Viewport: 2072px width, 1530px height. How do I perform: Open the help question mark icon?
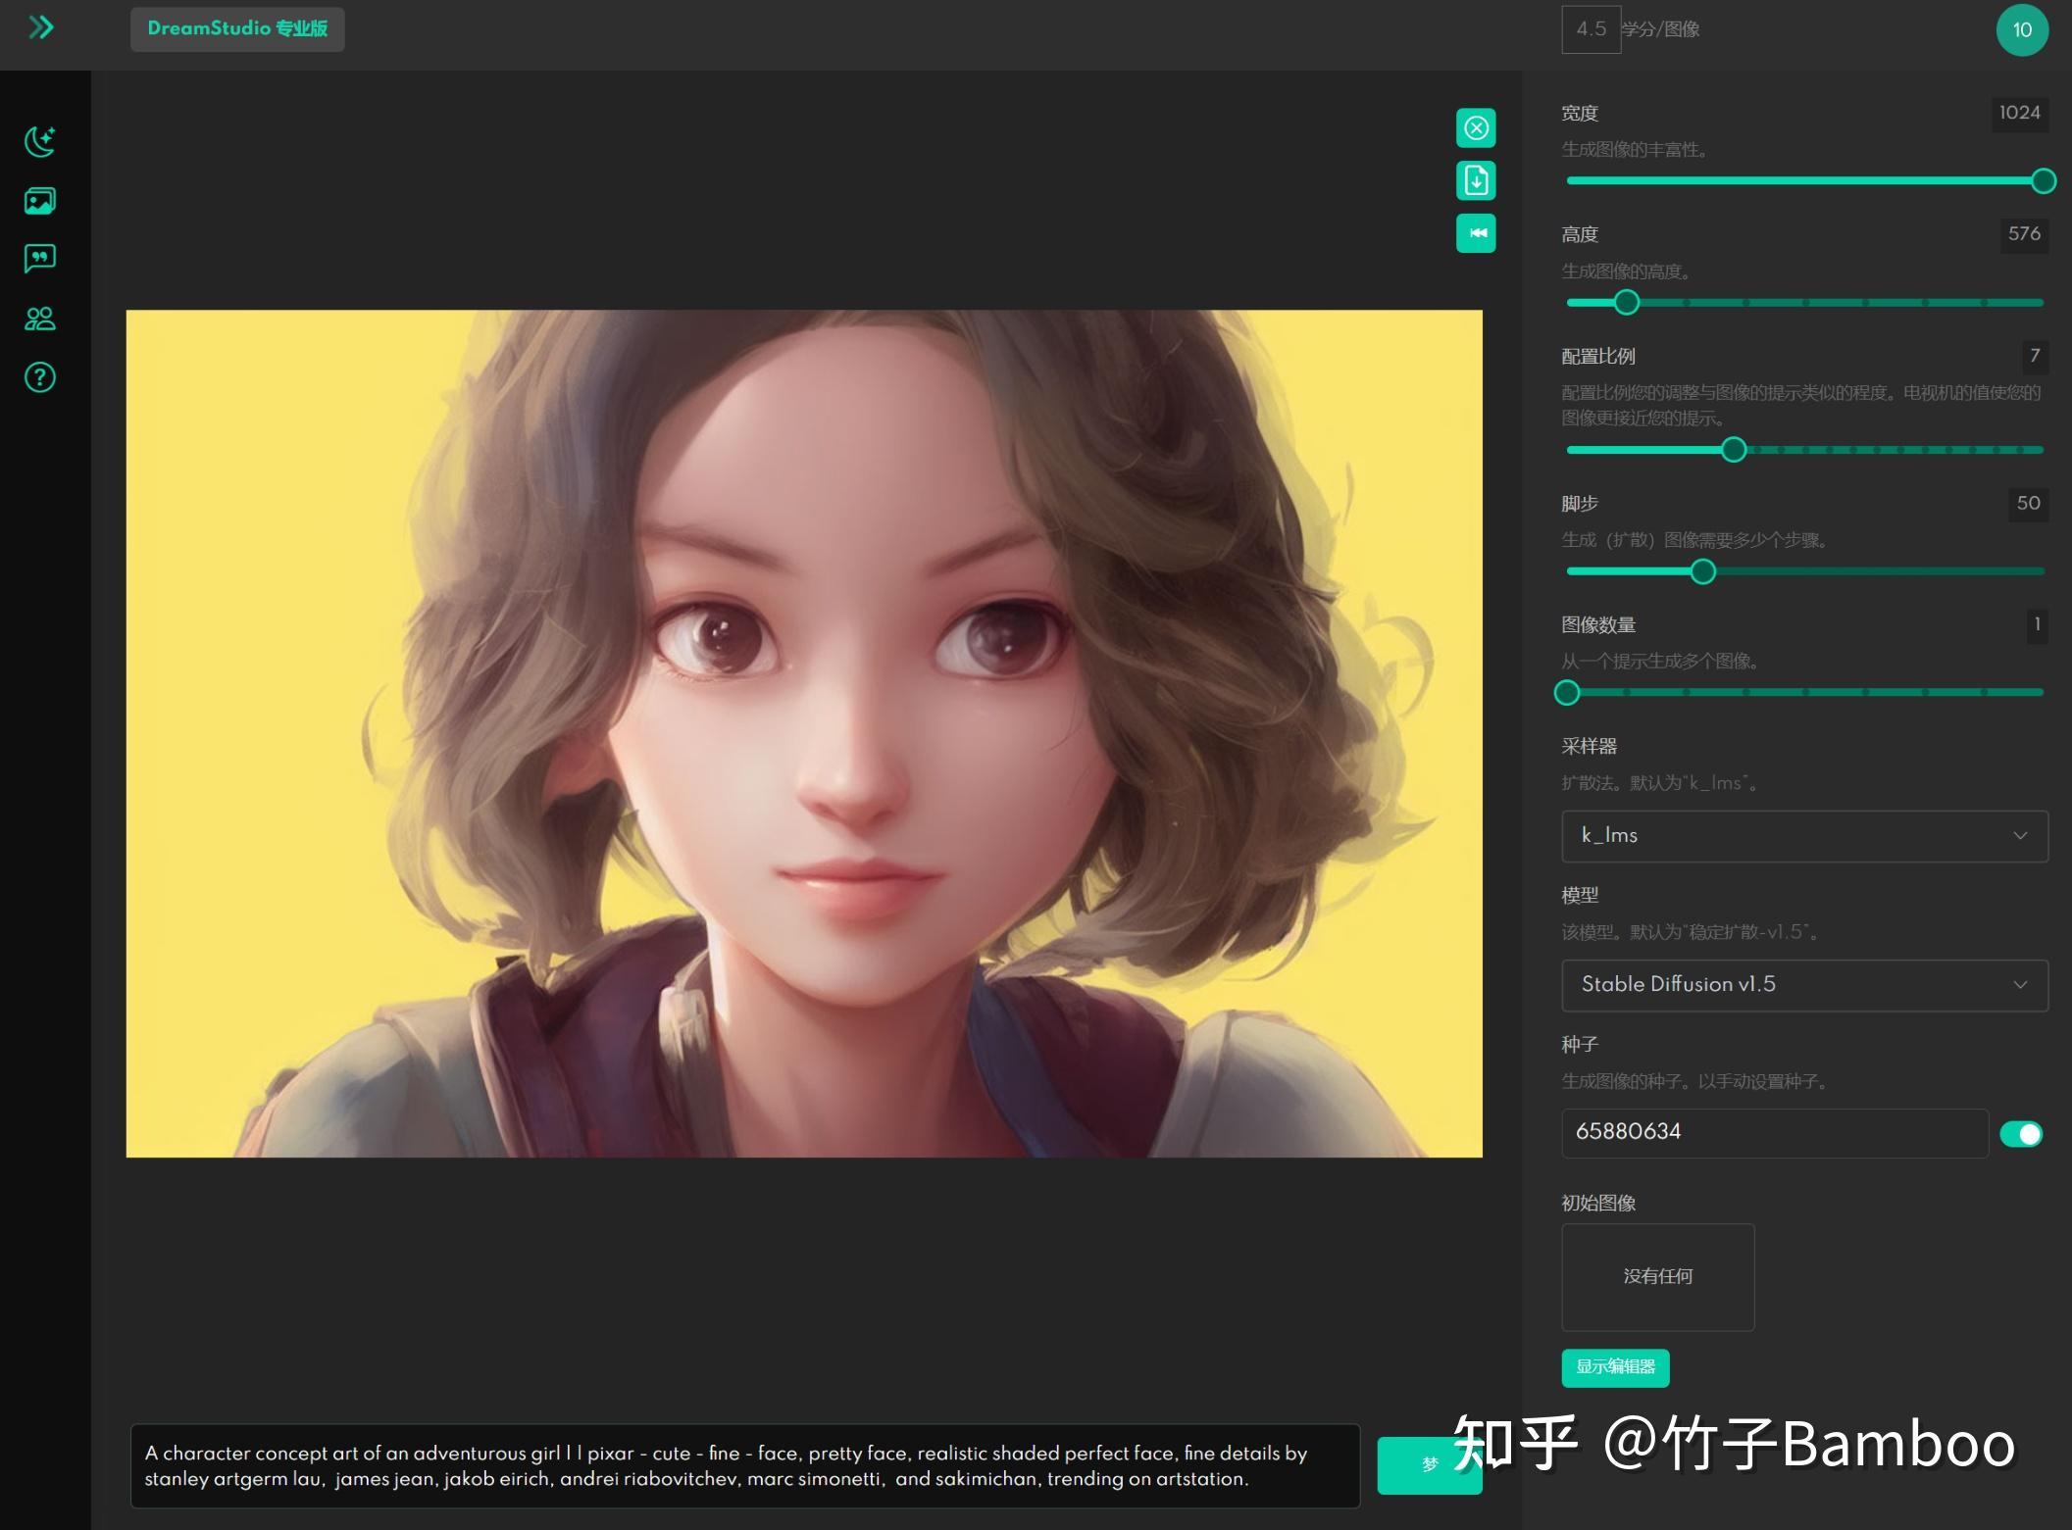[40, 377]
